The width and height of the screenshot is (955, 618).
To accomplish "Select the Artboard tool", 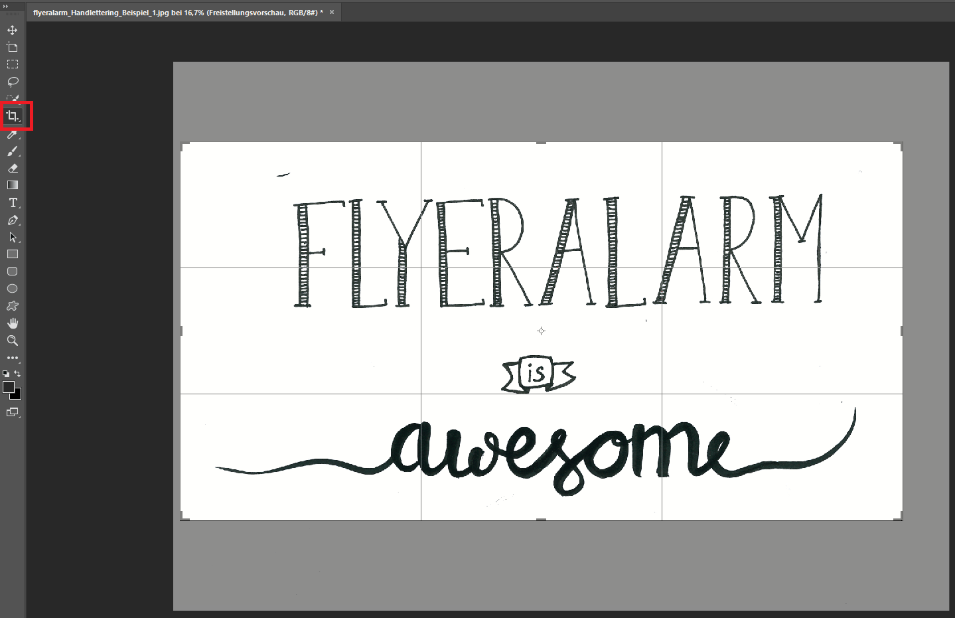I will coord(12,47).
